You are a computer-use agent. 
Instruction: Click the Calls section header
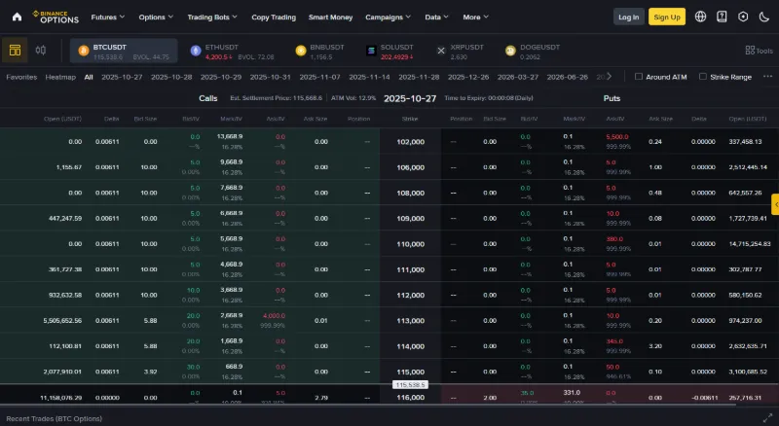tap(208, 98)
